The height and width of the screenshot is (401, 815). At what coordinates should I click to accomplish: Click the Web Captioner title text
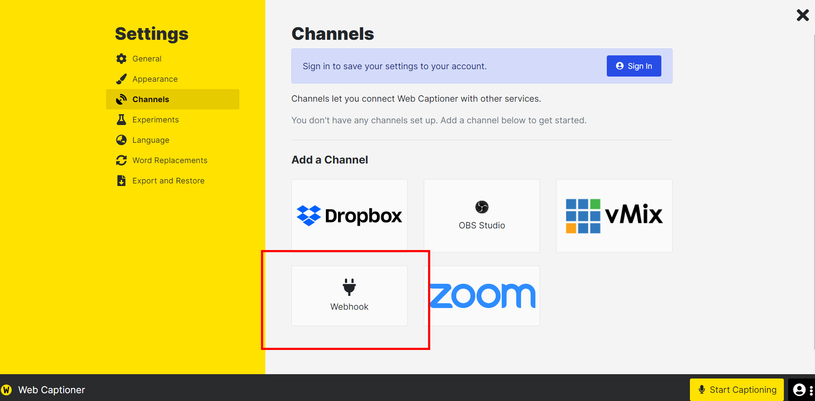tap(52, 390)
